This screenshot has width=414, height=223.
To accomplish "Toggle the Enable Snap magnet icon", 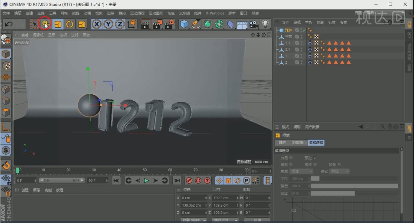I will 6,165.
